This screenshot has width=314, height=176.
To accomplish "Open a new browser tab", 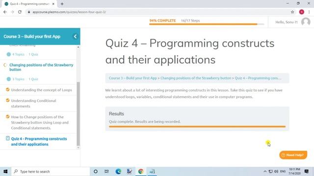I will [62, 4].
